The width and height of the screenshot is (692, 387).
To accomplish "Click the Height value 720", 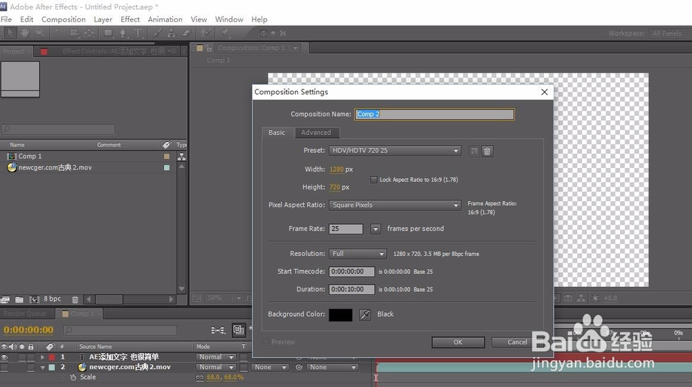I will 335,187.
